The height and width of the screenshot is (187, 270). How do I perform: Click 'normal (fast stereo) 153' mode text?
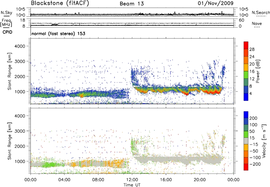click(x=58, y=33)
